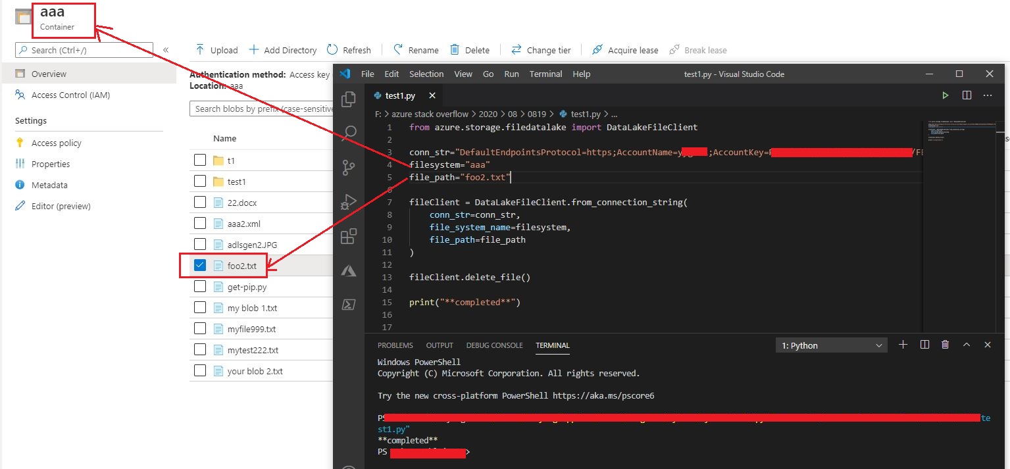Kill the terminal using the trash icon

pyautogui.click(x=945, y=345)
